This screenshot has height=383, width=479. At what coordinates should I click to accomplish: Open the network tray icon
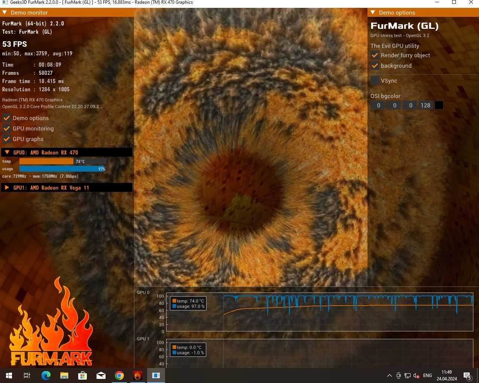(408, 376)
